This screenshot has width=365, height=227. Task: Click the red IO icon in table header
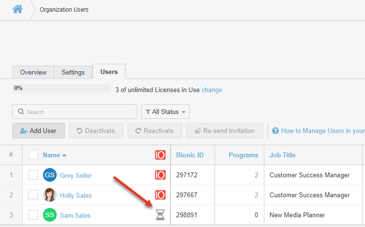coord(160,155)
